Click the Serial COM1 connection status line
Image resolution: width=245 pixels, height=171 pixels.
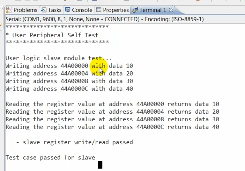click(x=105, y=19)
